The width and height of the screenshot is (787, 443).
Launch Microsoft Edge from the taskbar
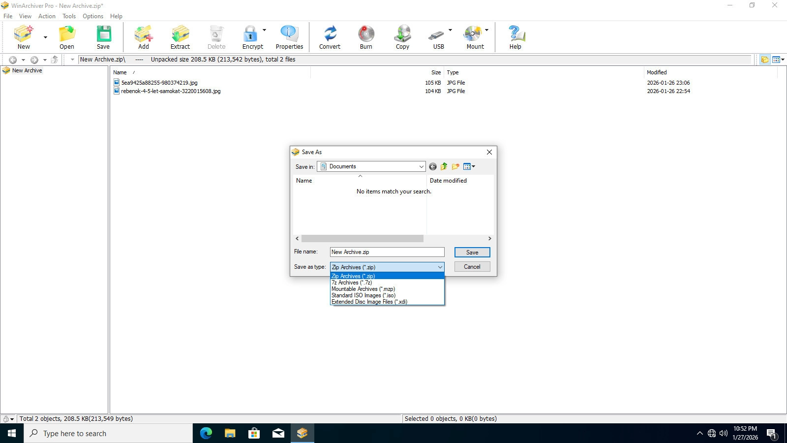pos(206,433)
